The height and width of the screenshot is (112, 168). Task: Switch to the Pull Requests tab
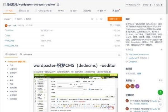[43, 11]
